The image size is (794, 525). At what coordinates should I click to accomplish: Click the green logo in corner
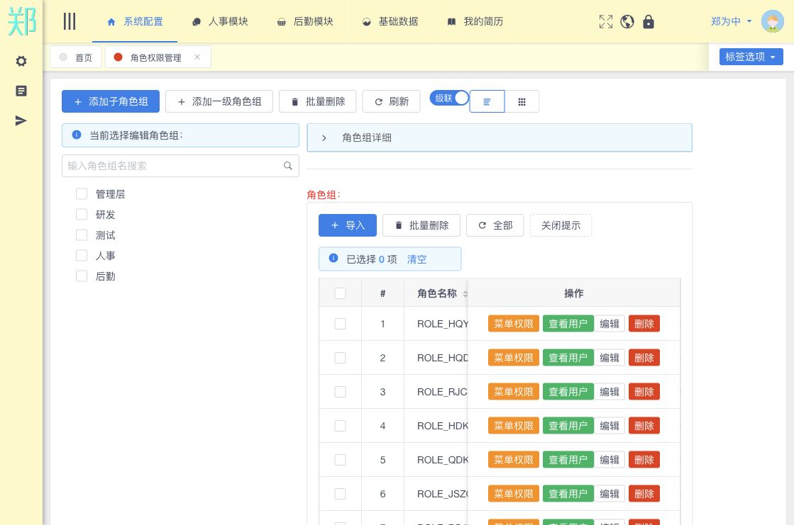point(22,21)
